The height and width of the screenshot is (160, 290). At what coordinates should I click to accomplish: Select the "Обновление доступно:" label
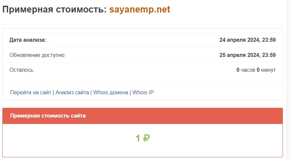pos(38,55)
